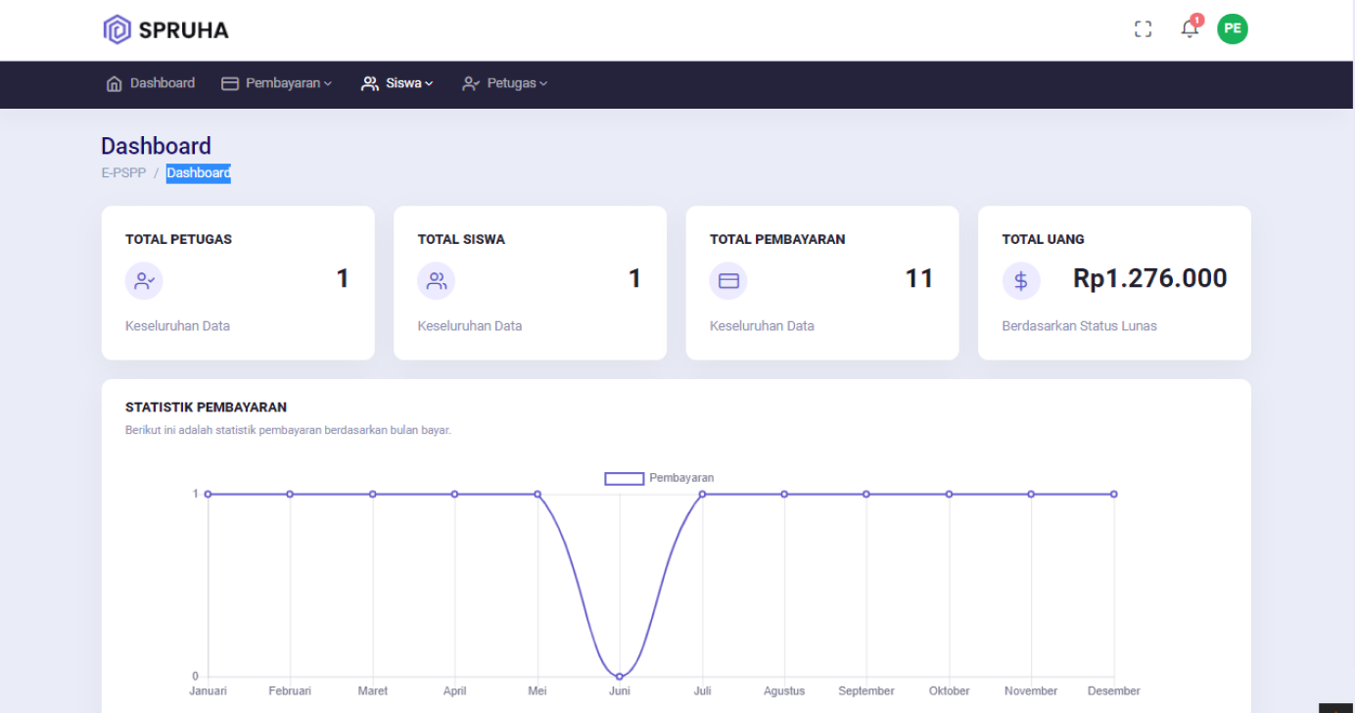Open notifications bell icon
Viewport: 1355px width, 713px height.
point(1190,28)
